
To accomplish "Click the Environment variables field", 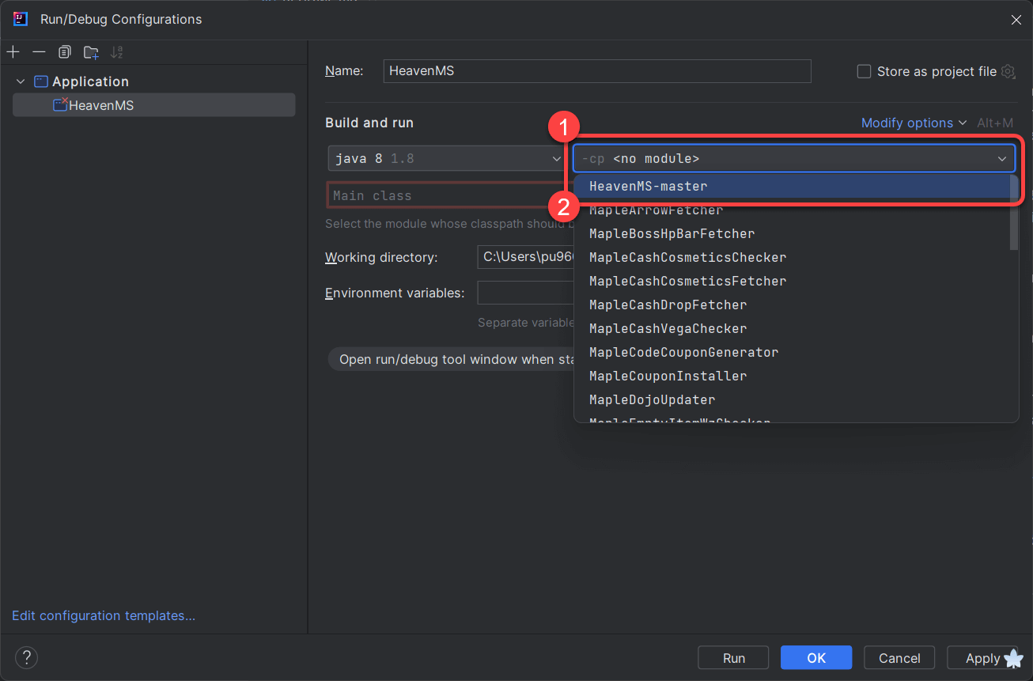I will pyautogui.click(x=526, y=293).
